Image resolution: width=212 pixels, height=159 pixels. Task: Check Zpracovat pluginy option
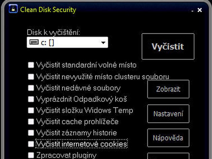point(31,155)
